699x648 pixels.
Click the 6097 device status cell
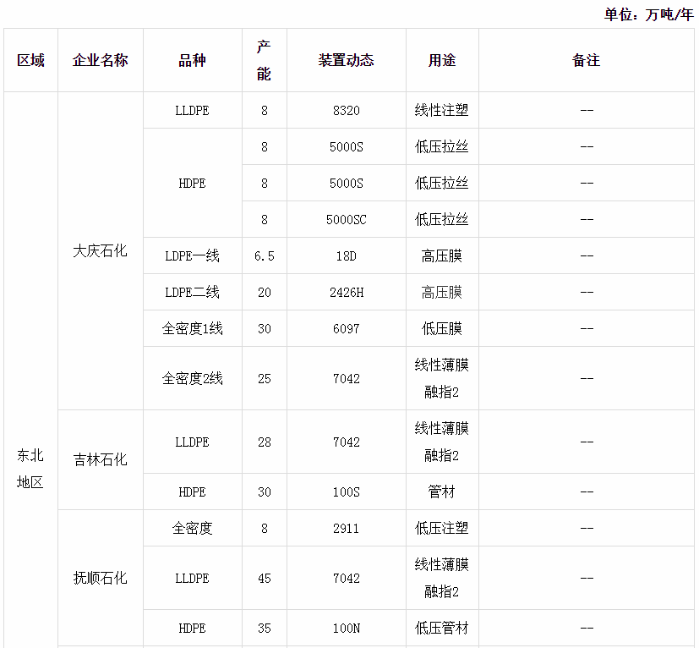(346, 328)
